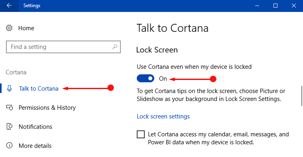Click the Notifications sidebar icon

pyautogui.click(x=10, y=126)
